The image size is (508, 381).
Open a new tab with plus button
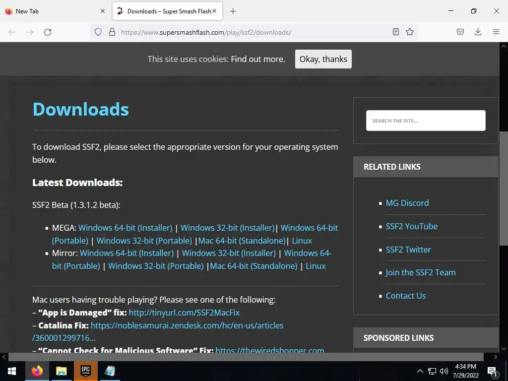pyautogui.click(x=233, y=11)
